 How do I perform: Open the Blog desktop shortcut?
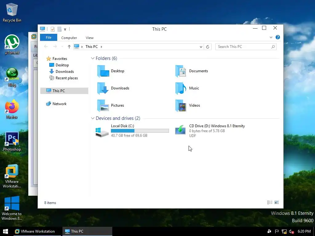[x=12, y=77]
